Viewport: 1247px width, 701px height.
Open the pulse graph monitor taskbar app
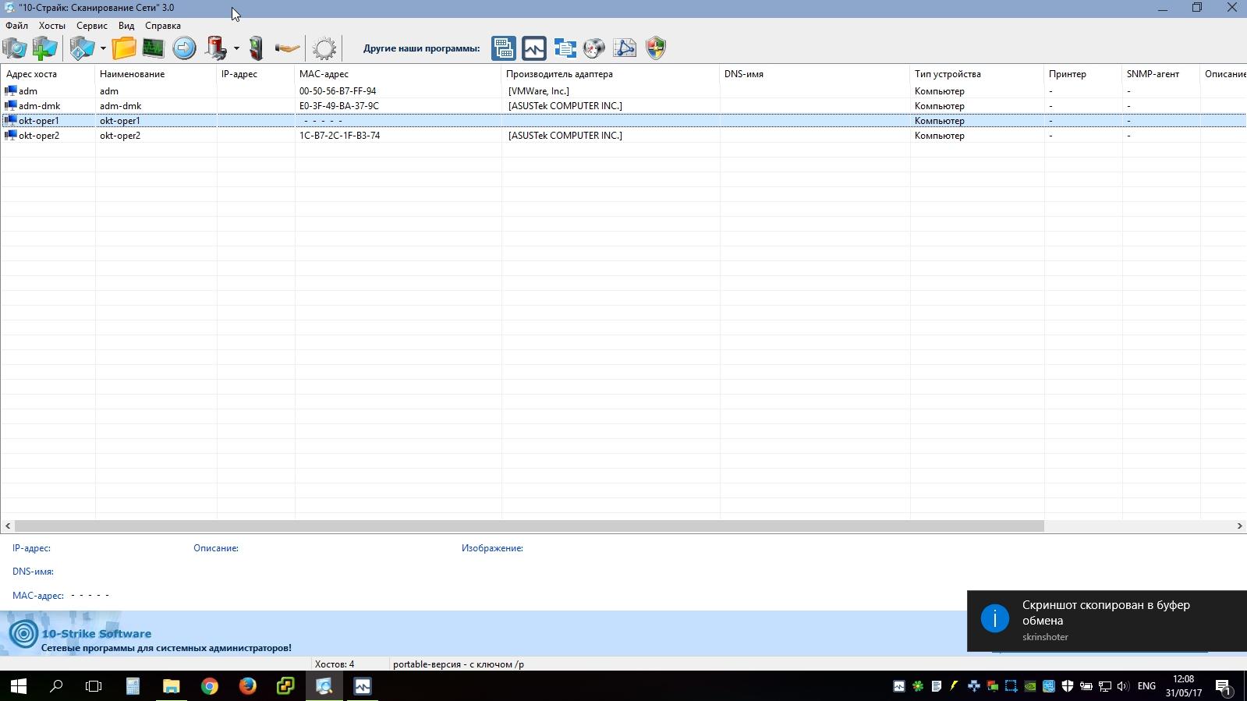pos(363,686)
